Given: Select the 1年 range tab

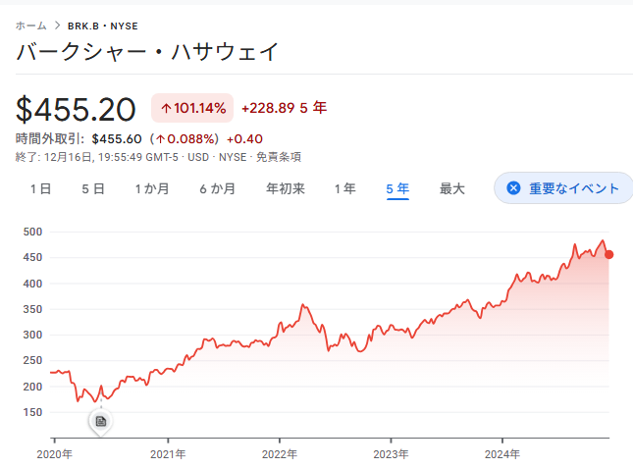Looking at the screenshot, I should 344,188.
